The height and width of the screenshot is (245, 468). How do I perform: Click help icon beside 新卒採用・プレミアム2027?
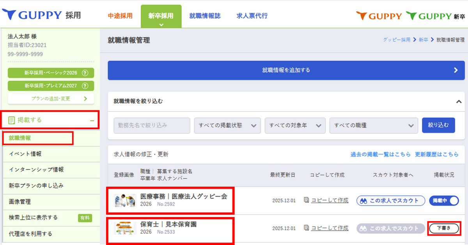pyautogui.click(x=85, y=86)
